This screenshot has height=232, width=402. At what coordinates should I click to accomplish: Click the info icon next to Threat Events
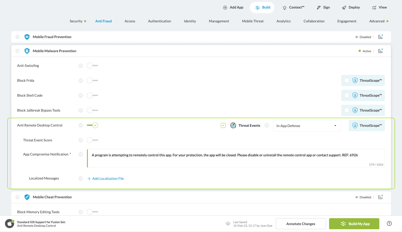coord(267,125)
